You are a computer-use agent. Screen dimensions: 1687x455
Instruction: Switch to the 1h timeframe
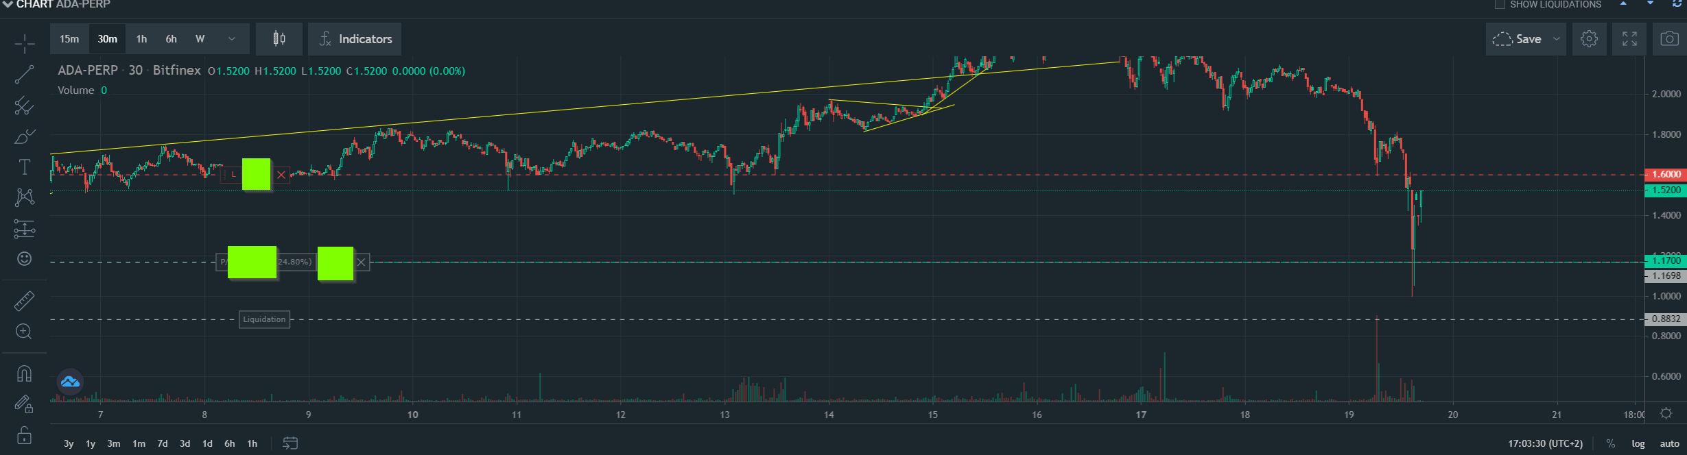141,39
